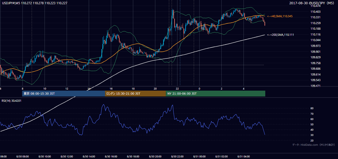This screenshot has height=159, width=338.
Task: Click the 8/30 18:00 time label
Action: 133,157
